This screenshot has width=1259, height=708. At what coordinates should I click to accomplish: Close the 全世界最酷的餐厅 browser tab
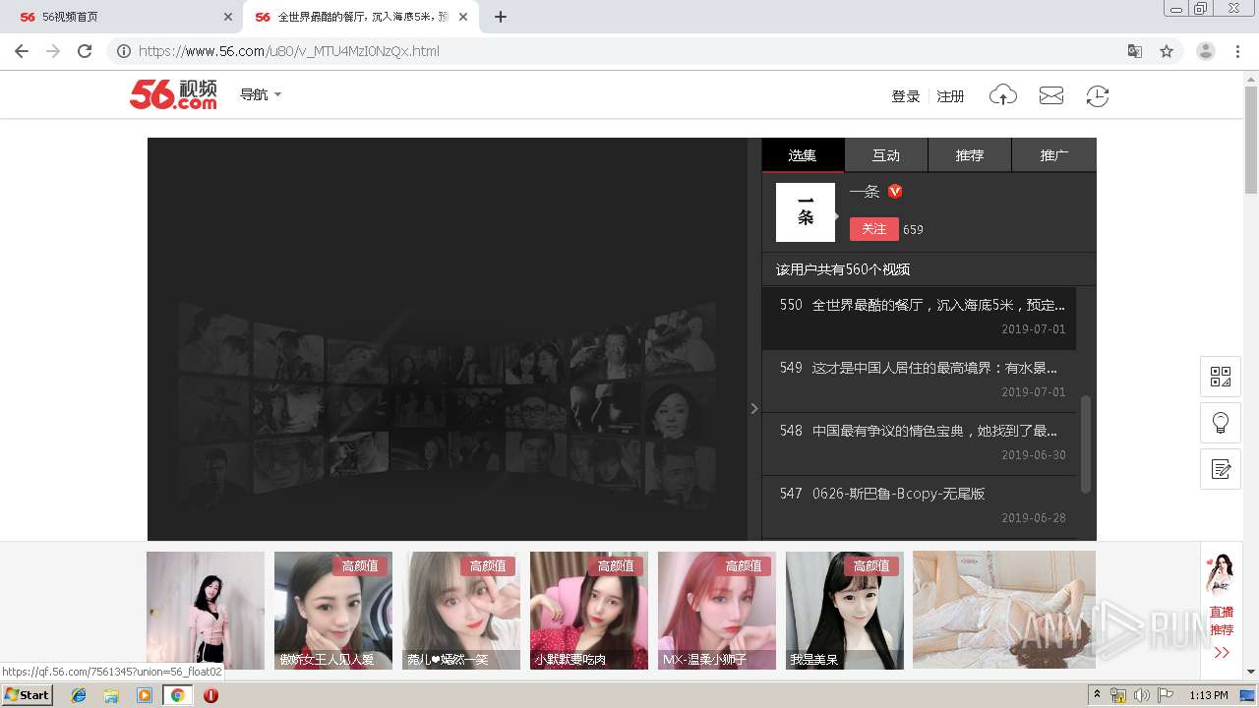pyautogui.click(x=463, y=17)
